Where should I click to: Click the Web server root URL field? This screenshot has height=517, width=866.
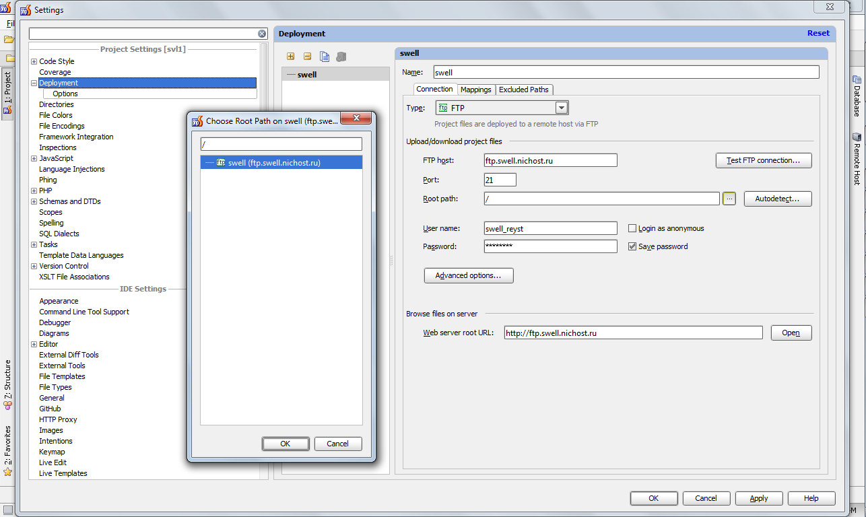coord(634,333)
